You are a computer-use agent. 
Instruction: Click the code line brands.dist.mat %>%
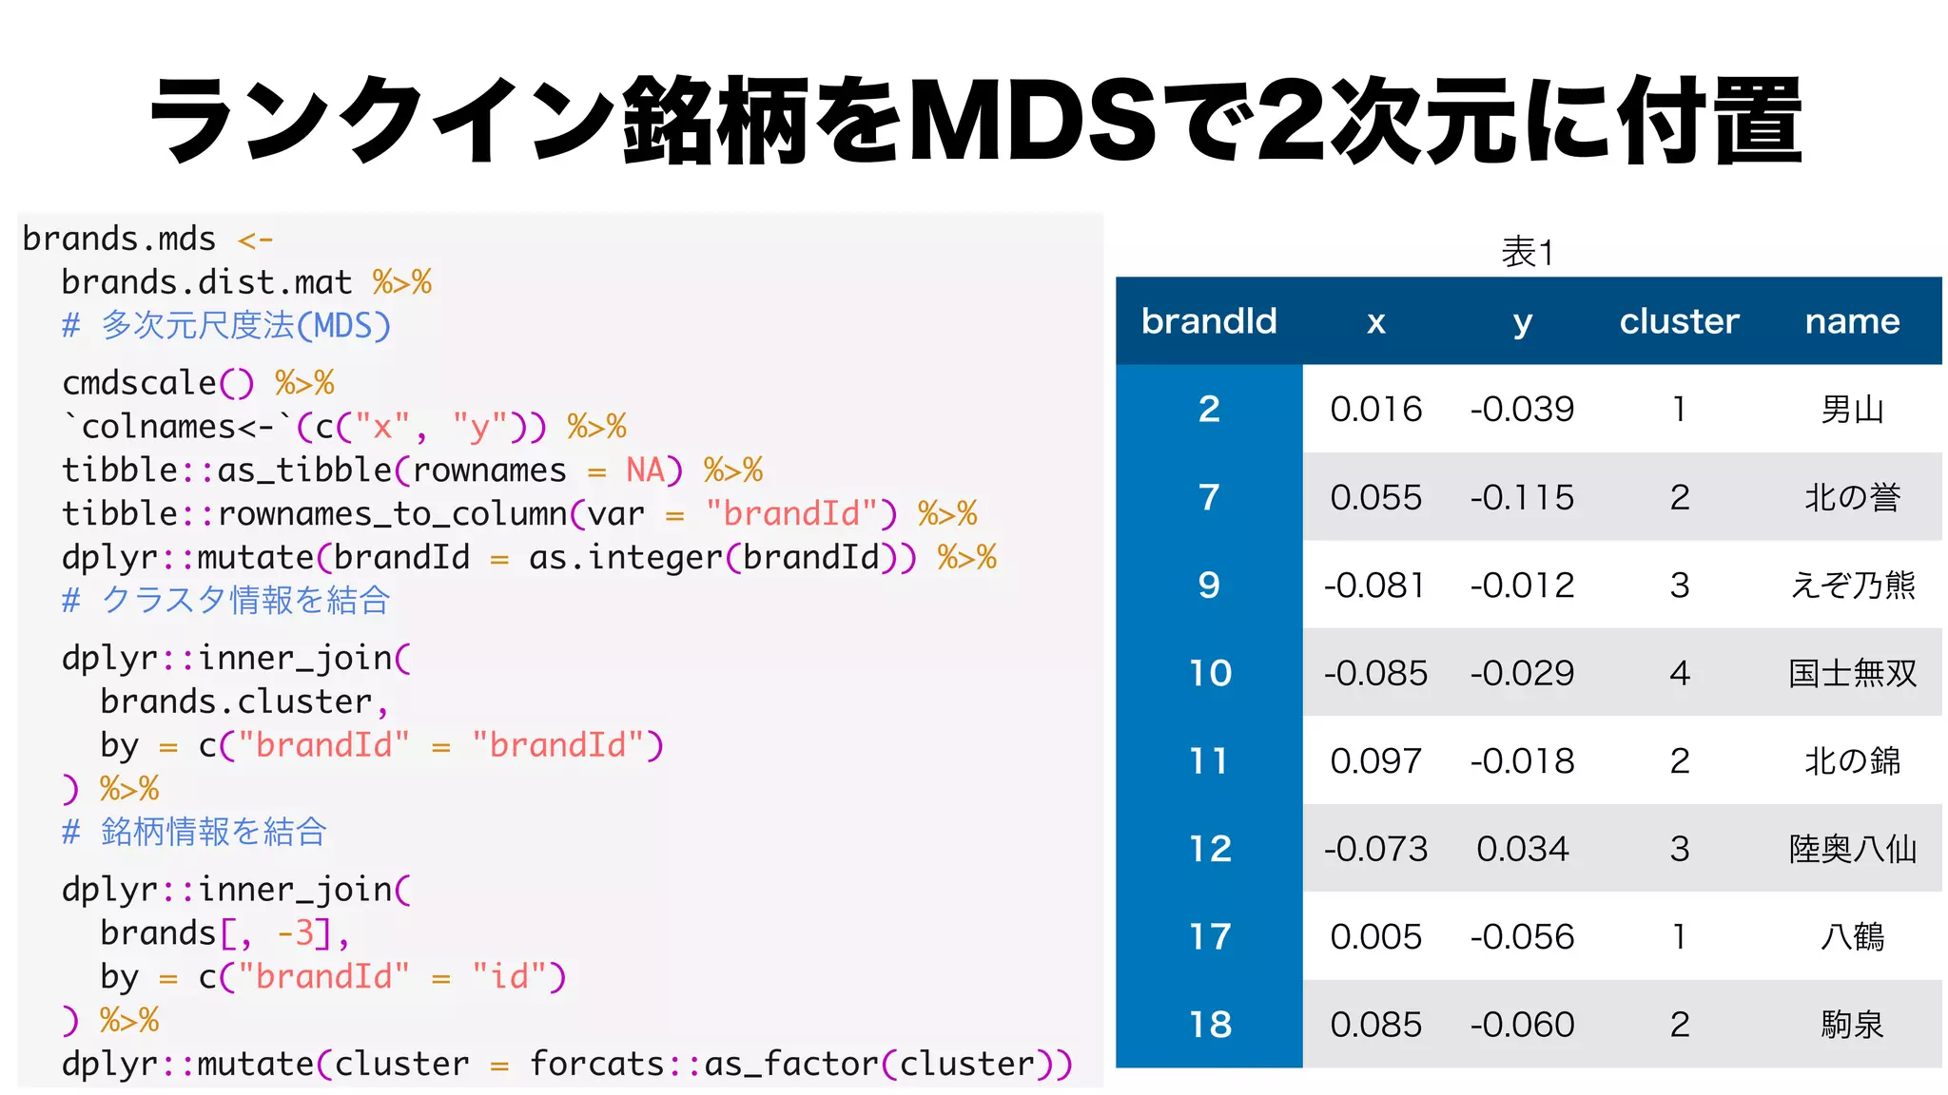click(246, 282)
